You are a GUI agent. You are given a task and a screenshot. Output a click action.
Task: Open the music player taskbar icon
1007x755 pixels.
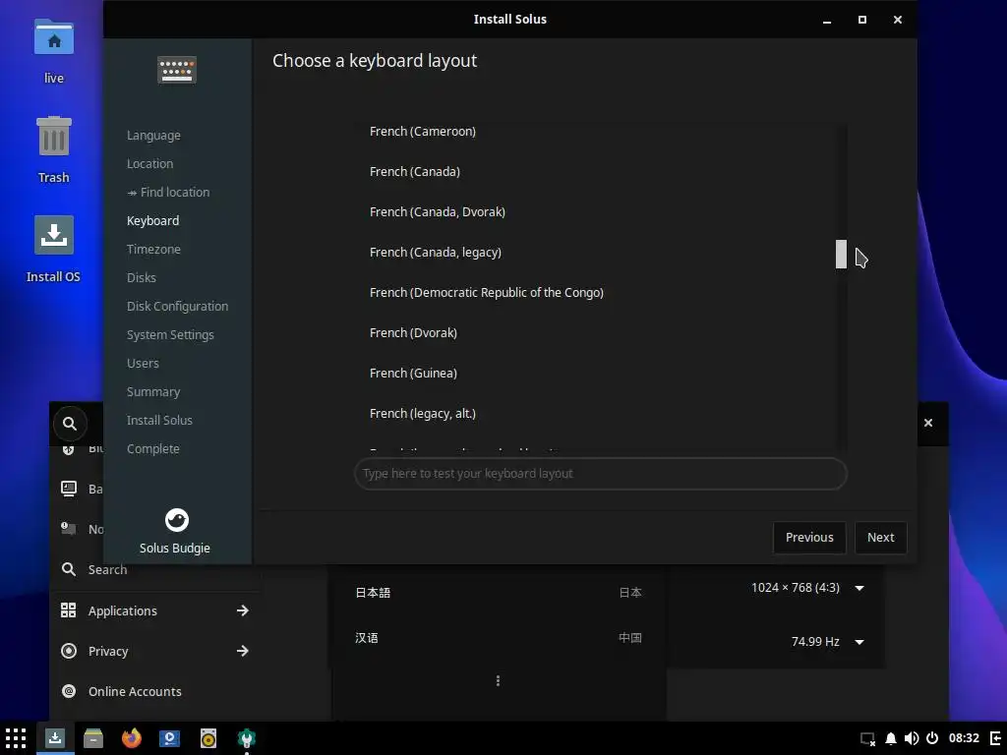[x=208, y=738]
